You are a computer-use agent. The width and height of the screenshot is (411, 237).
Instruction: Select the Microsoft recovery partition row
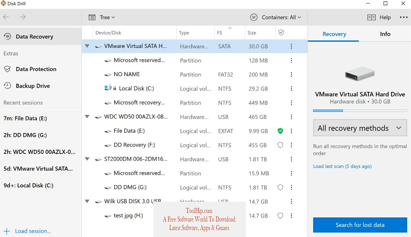(194, 103)
